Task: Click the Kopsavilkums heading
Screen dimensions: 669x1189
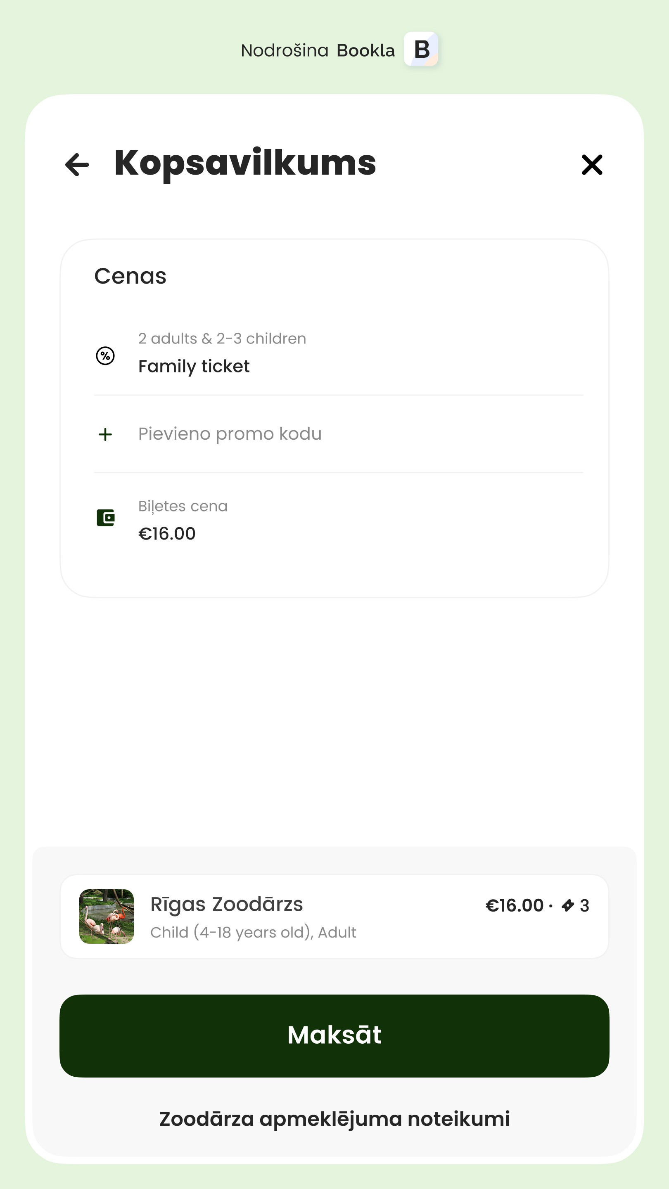Action: pyautogui.click(x=245, y=163)
